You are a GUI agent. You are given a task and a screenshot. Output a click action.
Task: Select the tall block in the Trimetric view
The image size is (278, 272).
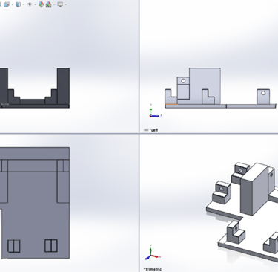(x=254, y=190)
